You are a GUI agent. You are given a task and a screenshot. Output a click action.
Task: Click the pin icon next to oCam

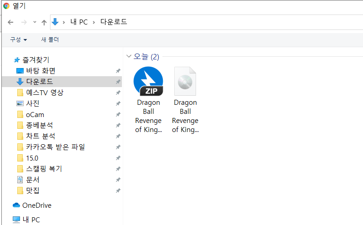click(118, 114)
